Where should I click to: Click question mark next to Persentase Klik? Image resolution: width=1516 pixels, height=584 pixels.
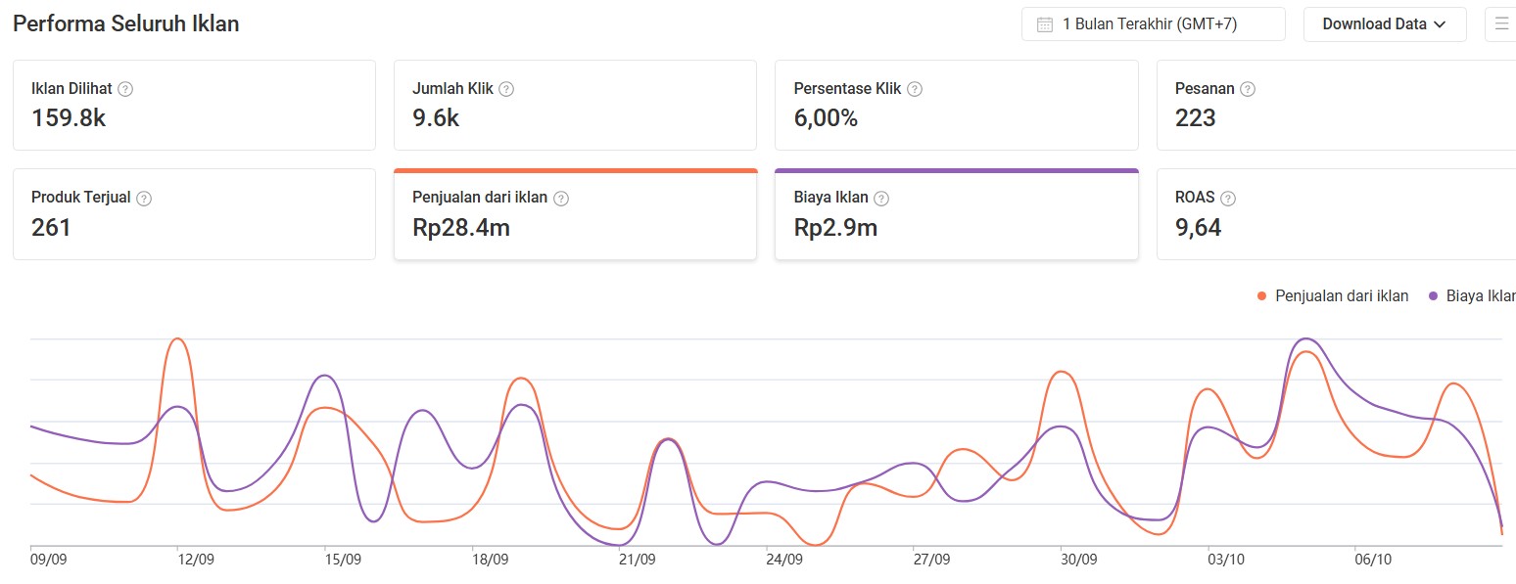click(x=914, y=89)
